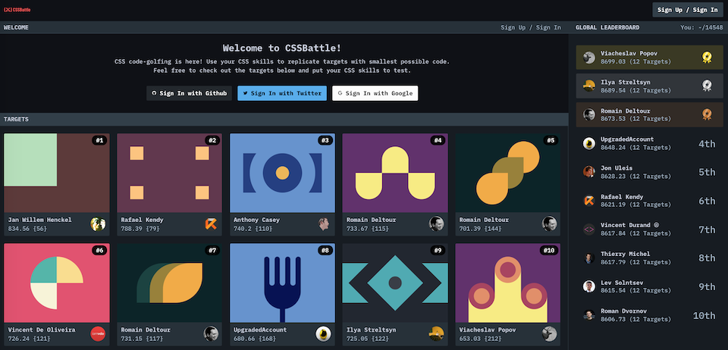
Task: Click the 7th rank label
Action: pos(707,230)
